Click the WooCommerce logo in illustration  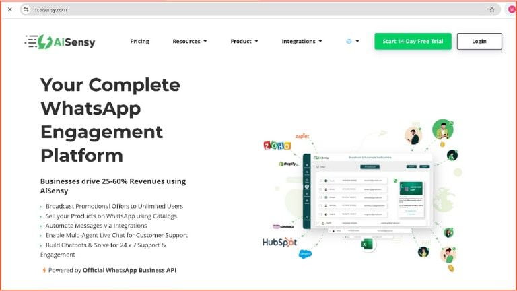[283, 226]
